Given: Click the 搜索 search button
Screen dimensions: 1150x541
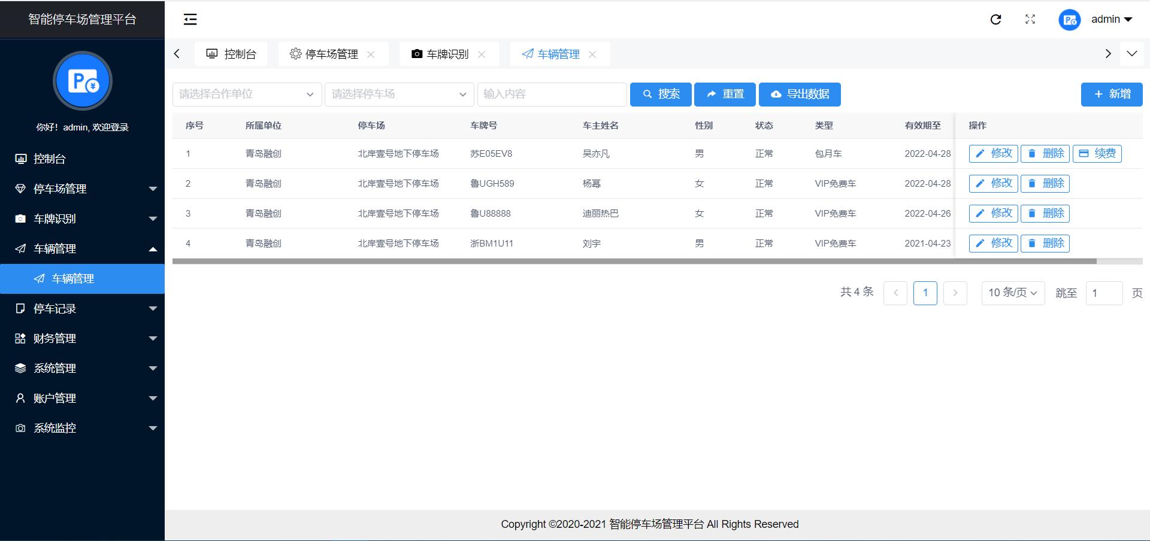Looking at the screenshot, I should click(661, 94).
